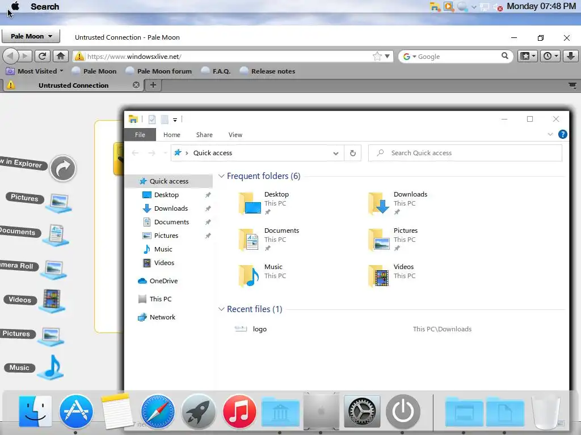Click the search magnifier in Pale Moon
Viewport: 581px width, 435px height.
coord(504,56)
